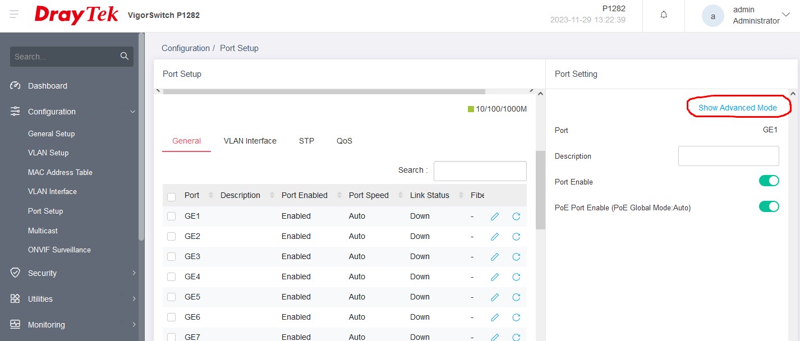Click the edit pencil icon for GE1
Image resolution: width=800 pixels, height=341 pixels.
point(495,216)
